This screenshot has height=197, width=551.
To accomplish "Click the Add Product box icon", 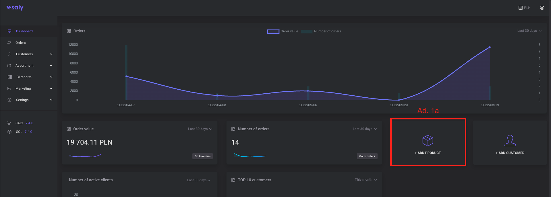I will (428, 141).
